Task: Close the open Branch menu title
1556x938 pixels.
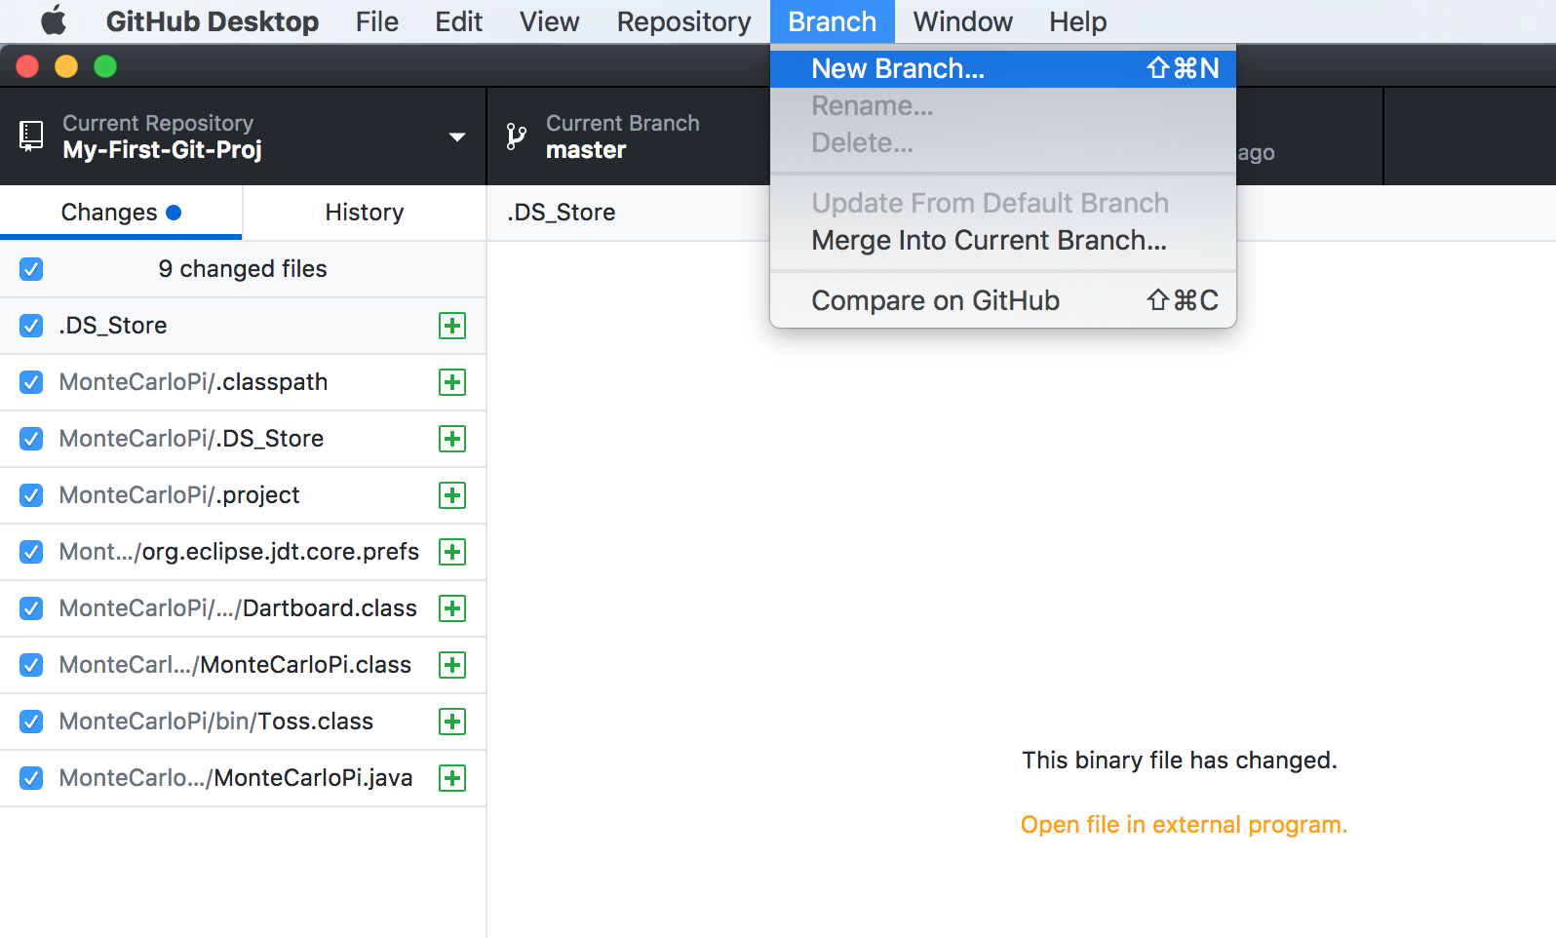Action: [833, 21]
